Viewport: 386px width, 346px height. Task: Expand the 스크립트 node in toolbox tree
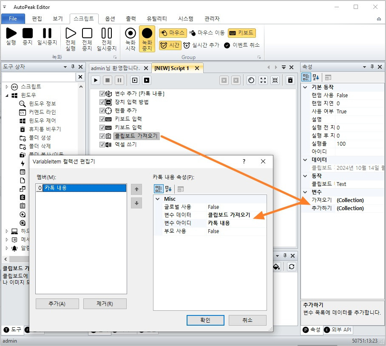pyautogui.click(x=7, y=87)
